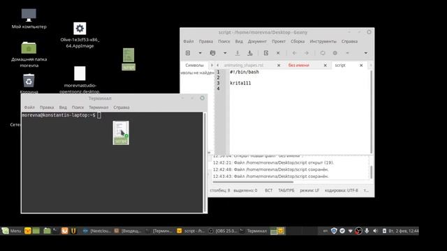Open the clock showing Вт, 2 фев 12:44
This screenshot has width=447, height=251.
[x=403, y=231]
